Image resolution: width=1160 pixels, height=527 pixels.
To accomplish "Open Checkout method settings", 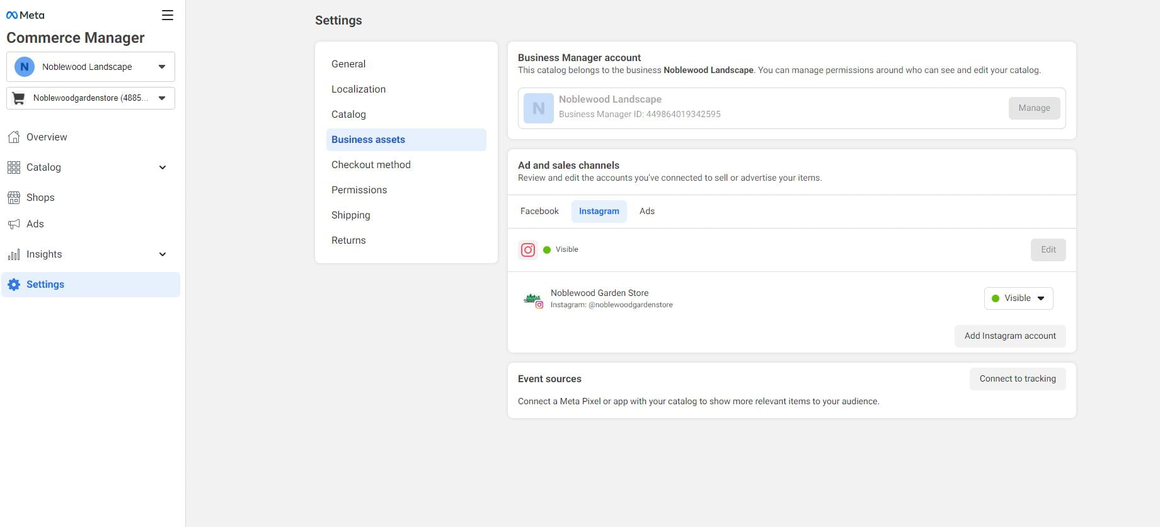I will point(370,165).
